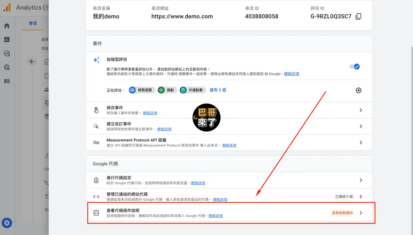Click the Measurement Protocol key icon

(x=96, y=143)
